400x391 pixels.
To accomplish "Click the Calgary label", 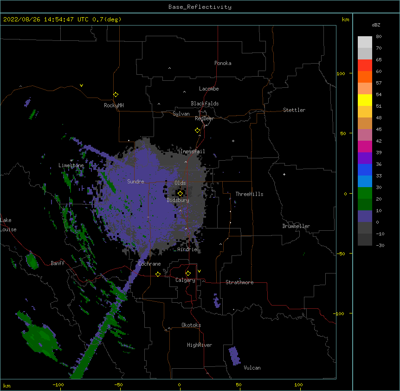I will click(185, 280).
